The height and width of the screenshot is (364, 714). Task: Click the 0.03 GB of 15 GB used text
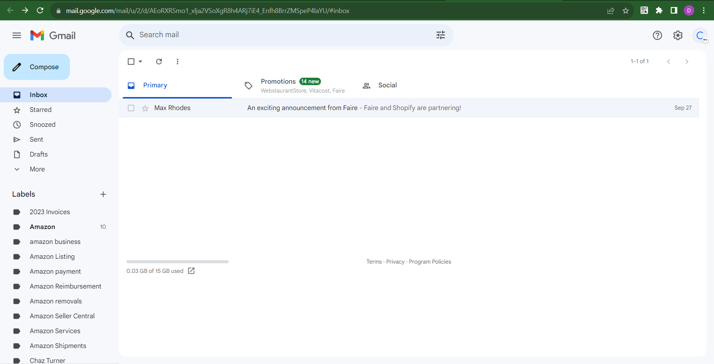pos(155,271)
